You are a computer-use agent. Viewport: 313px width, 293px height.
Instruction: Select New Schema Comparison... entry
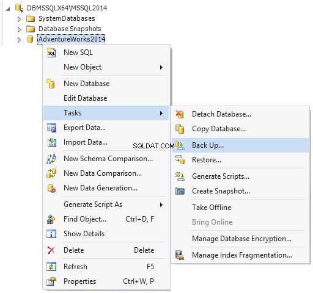point(106,159)
